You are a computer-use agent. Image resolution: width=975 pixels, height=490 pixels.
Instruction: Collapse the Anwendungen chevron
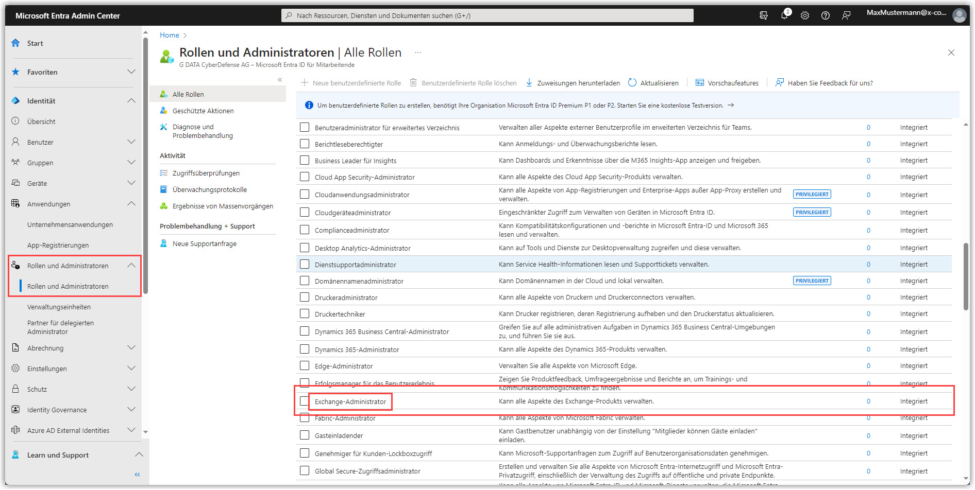click(131, 203)
